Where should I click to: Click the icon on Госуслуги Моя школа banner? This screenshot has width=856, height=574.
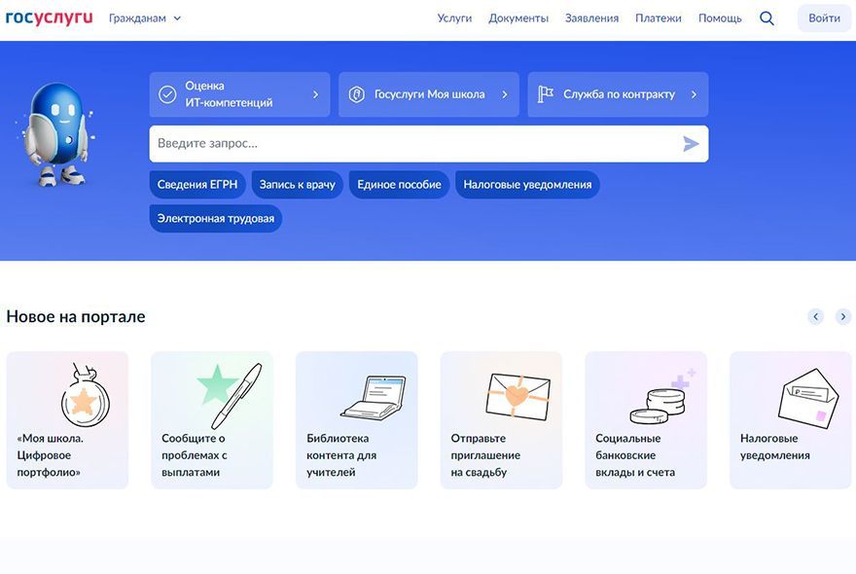click(x=358, y=95)
